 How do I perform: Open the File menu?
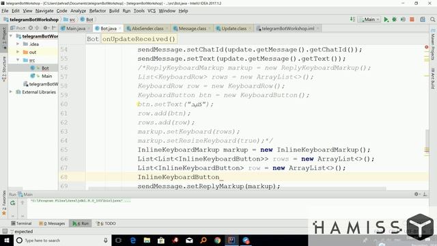[5, 11]
